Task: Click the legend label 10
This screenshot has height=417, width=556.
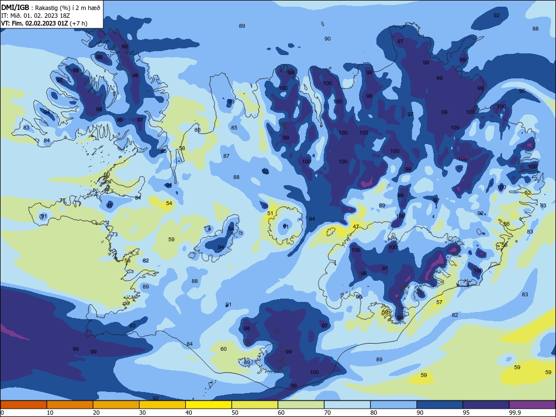Action: pyautogui.click(x=50, y=413)
